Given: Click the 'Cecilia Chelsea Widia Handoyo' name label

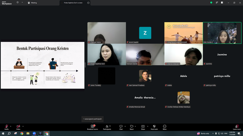Looking at the screenshot, I should coord(178,107).
